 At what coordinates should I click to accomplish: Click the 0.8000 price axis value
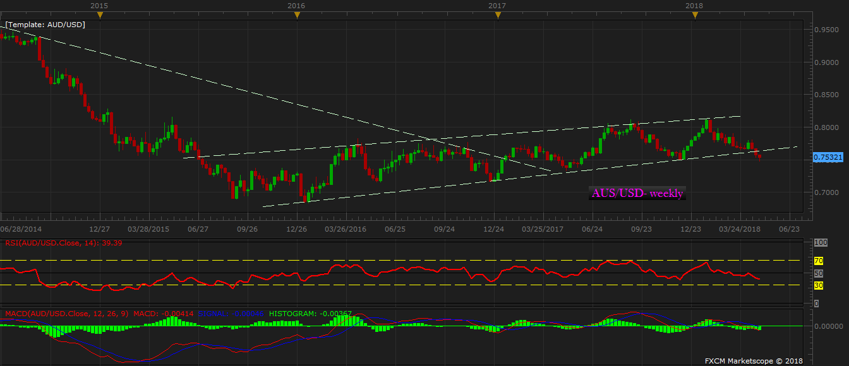click(826, 127)
